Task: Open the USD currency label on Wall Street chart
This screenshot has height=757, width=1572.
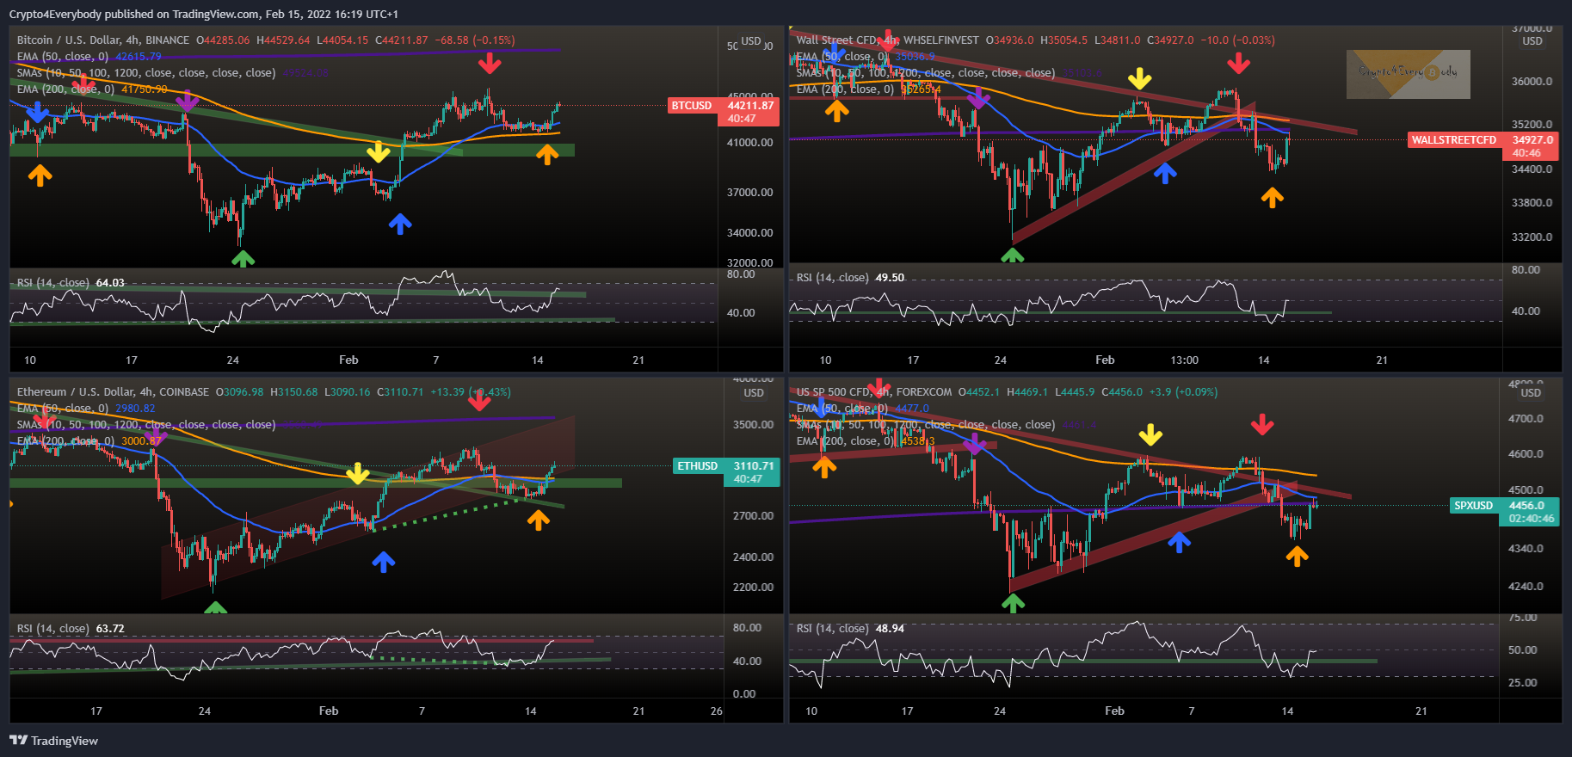Action: coord(1532,41)
